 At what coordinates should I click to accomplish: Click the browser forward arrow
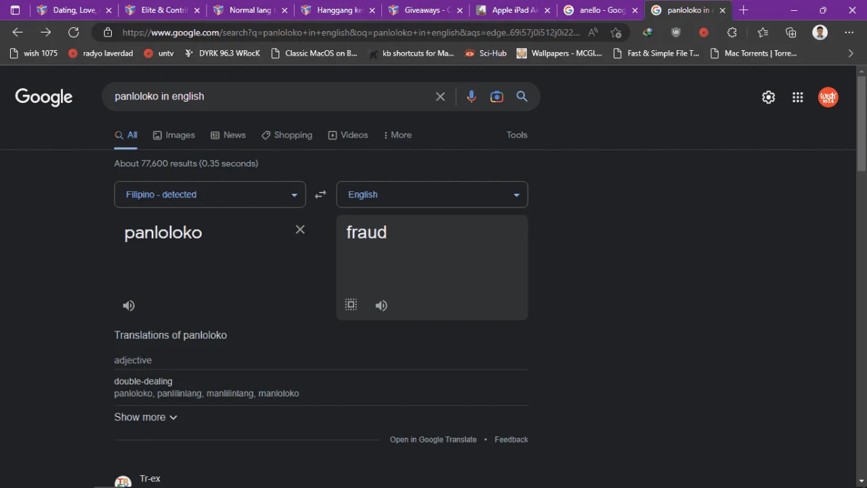[45, 33]
